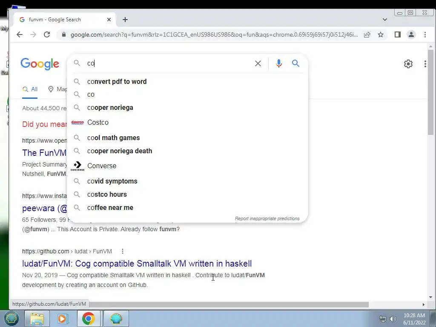Go back with the browser back arrow
This screenshot has height=327, width=436.
20,34
